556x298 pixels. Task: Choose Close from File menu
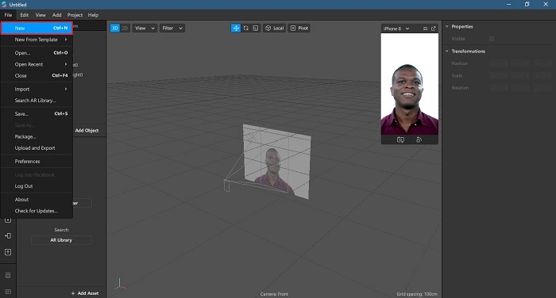coord(37,76)
